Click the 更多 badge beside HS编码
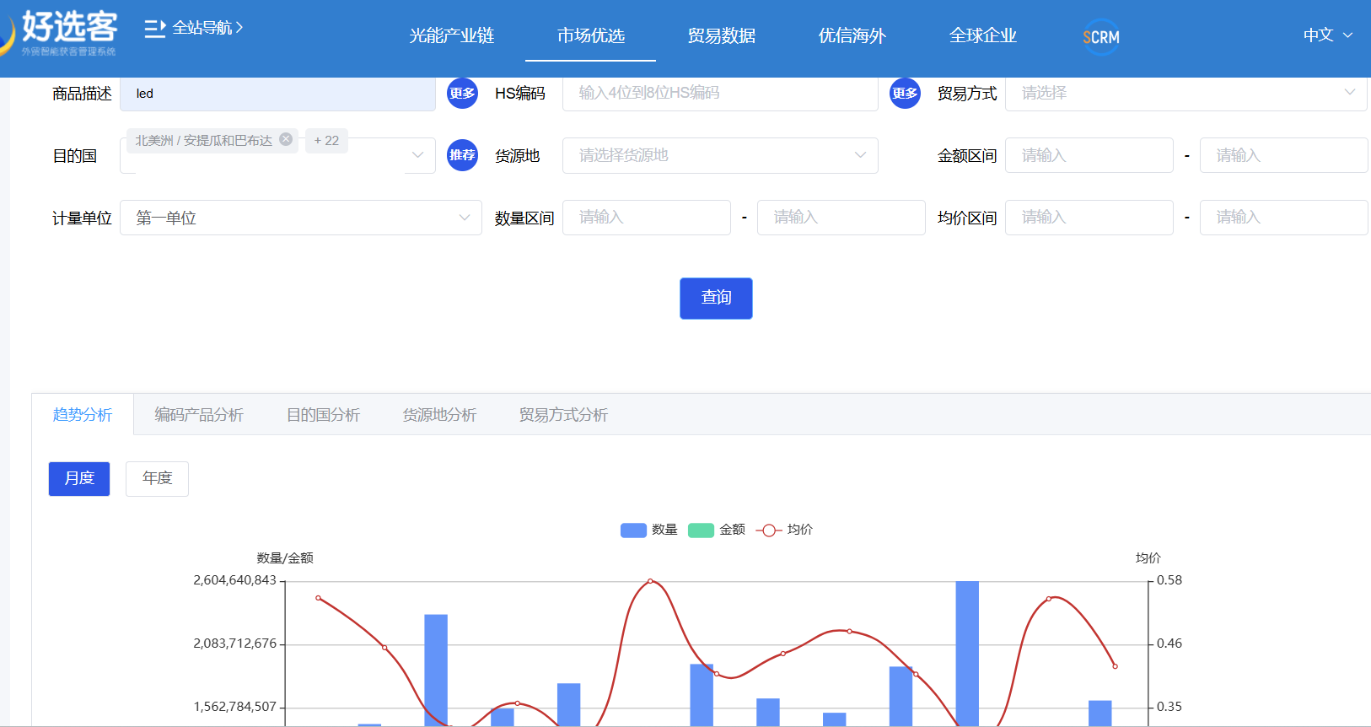Viewport: 1371px width, 727px height. [462, 94]
